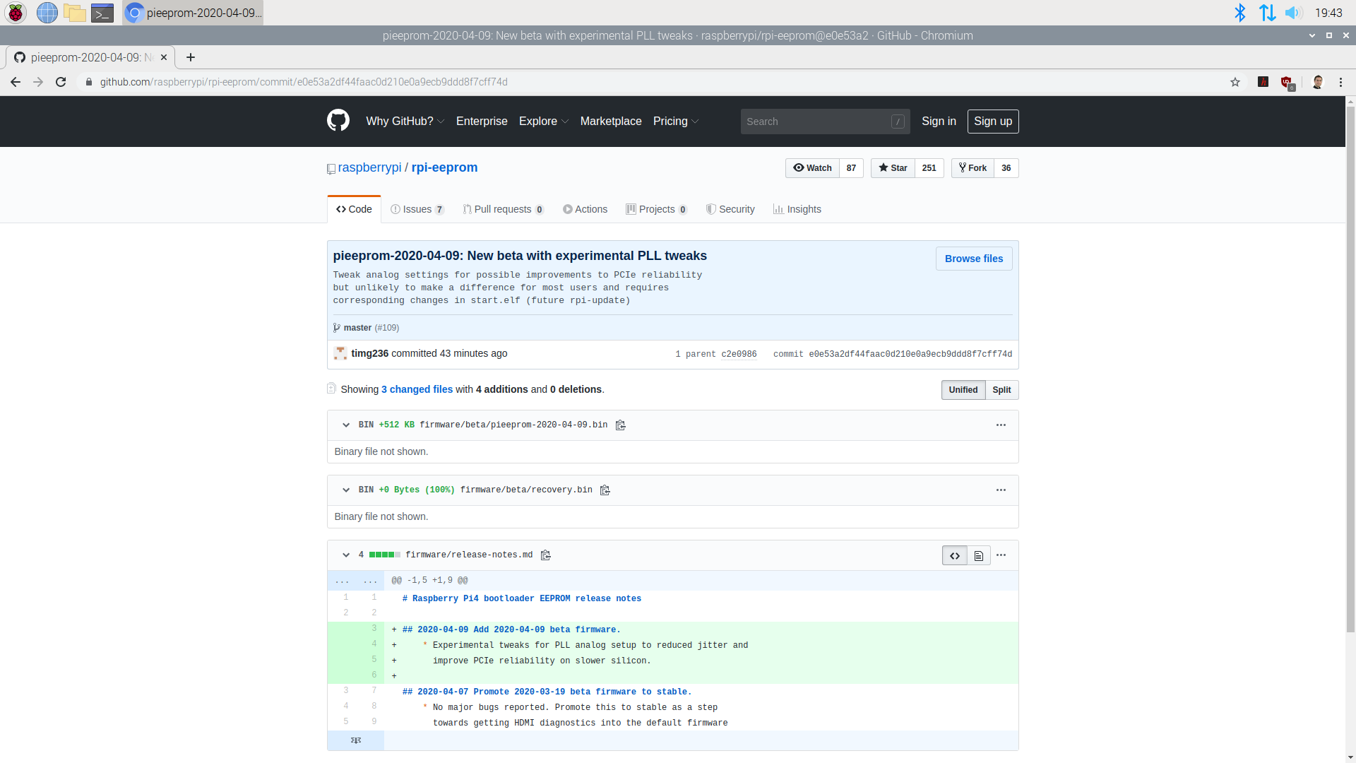Open the Why GitHub? dropdown
The height and width of the screenshot is (763, 1356).
(405, 122)
